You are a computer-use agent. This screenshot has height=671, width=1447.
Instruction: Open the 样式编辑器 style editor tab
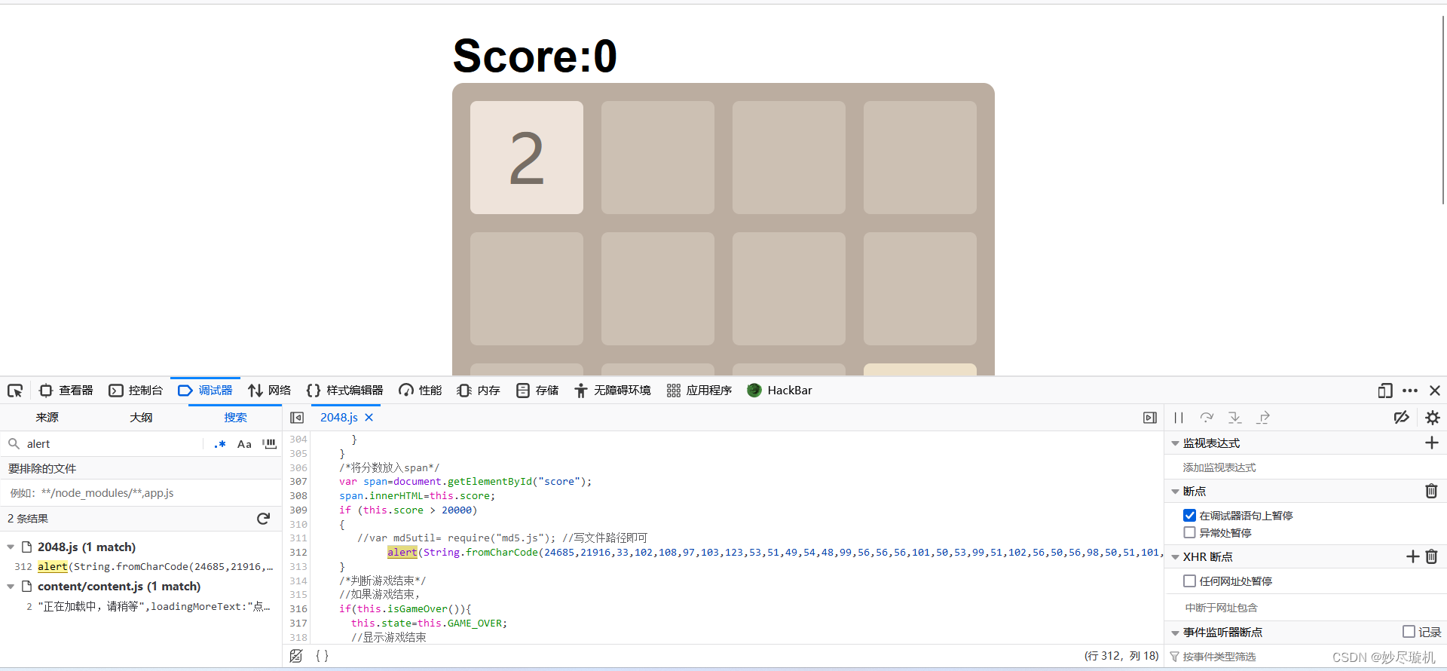(344, 391)
